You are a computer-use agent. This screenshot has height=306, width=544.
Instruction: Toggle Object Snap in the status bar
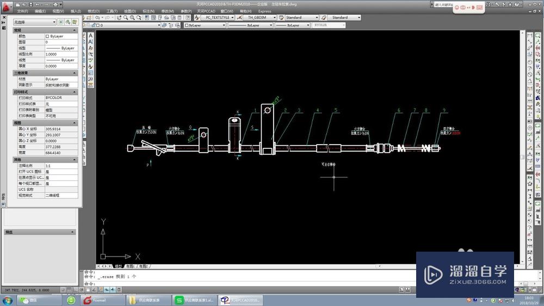[x=88, y=290]
